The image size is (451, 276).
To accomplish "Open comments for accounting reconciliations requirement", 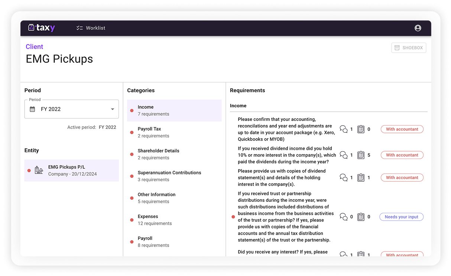I will coord(344,129).
